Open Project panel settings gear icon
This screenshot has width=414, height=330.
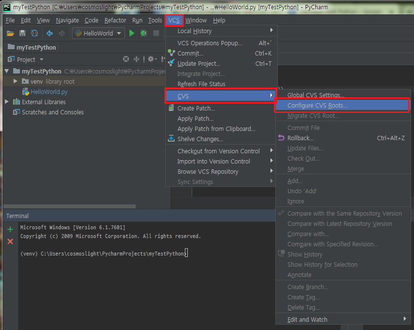point(152,59)
